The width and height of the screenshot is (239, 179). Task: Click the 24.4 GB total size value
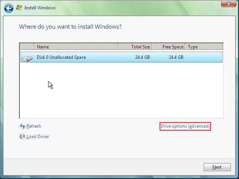[x=142, y=57]
